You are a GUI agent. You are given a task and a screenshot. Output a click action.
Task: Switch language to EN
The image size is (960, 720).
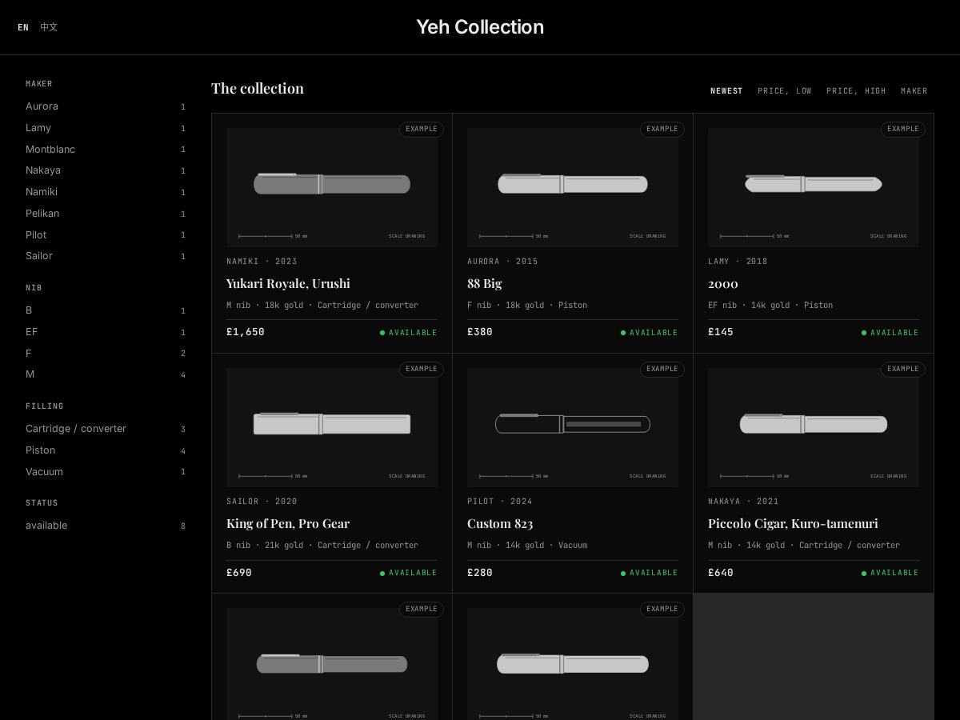[x=23, y=27]
